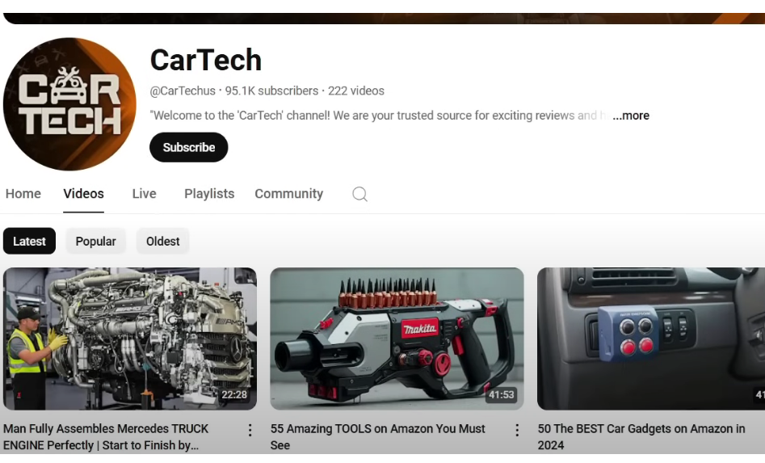Open "50 The BEST Car Gadgets" title link
Image resolution: width=765 pixels, height=463 pixels.
click(x=641, y=436)
